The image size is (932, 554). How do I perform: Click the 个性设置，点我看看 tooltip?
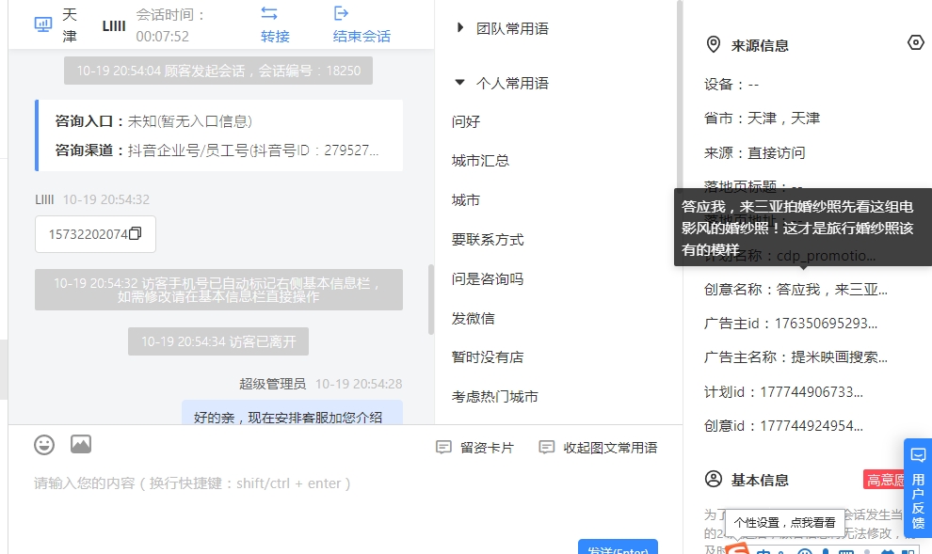click(784, 523)
